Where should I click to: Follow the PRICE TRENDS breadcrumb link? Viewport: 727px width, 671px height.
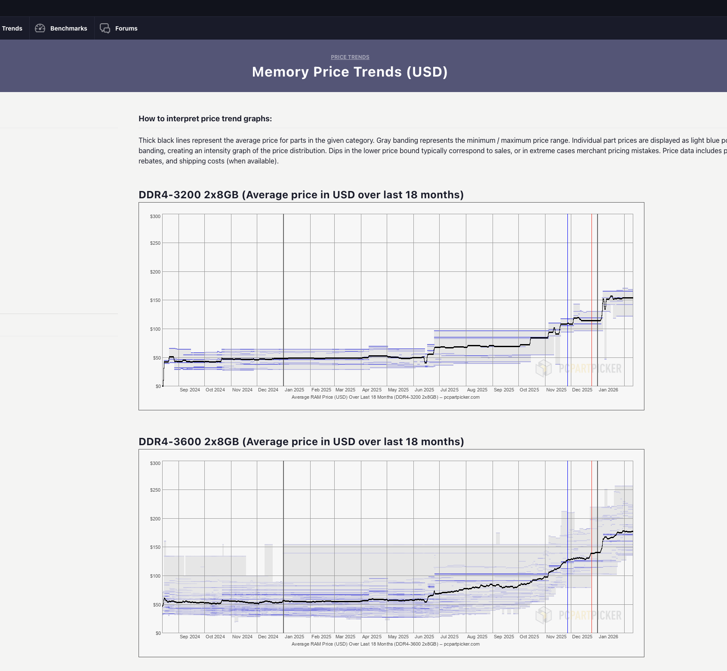(350, 57)
